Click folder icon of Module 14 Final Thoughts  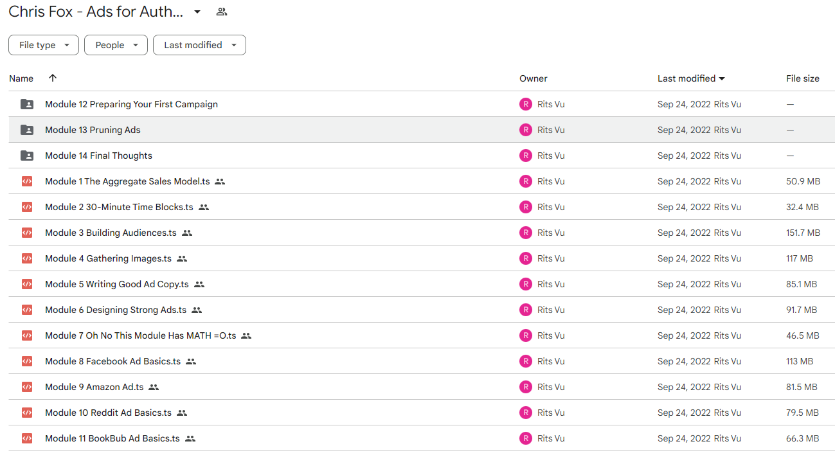tap(27, 156)
